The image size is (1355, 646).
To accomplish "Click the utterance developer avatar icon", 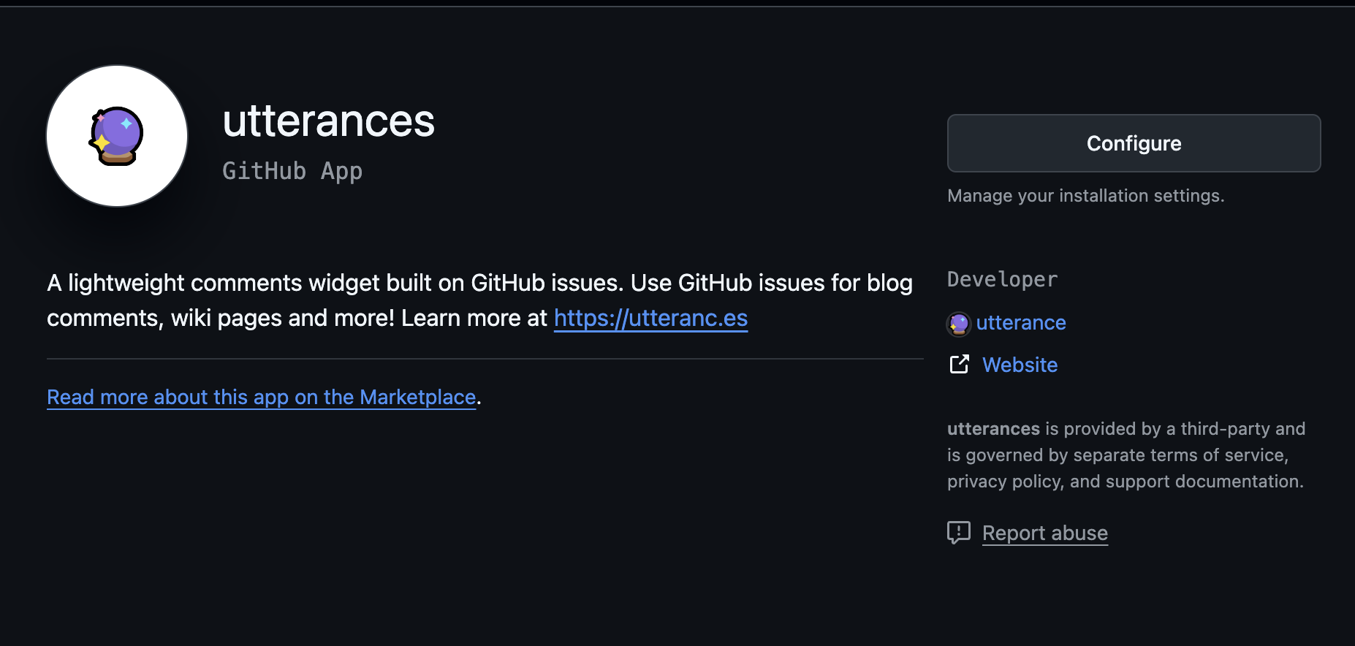I will (958, 323).
